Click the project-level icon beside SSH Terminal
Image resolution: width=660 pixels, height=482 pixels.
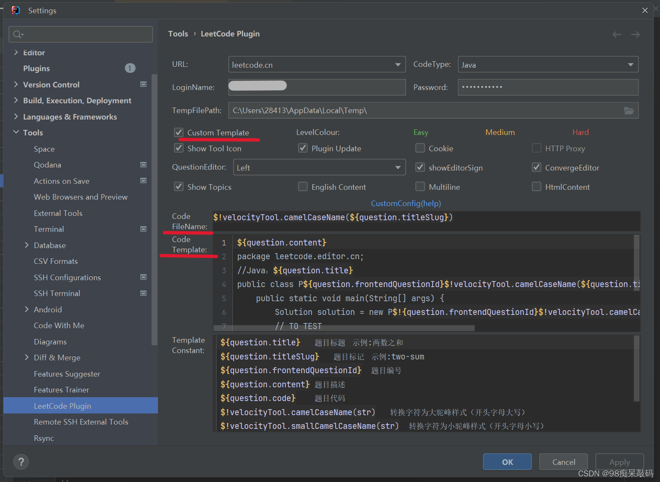pos(143,293)
